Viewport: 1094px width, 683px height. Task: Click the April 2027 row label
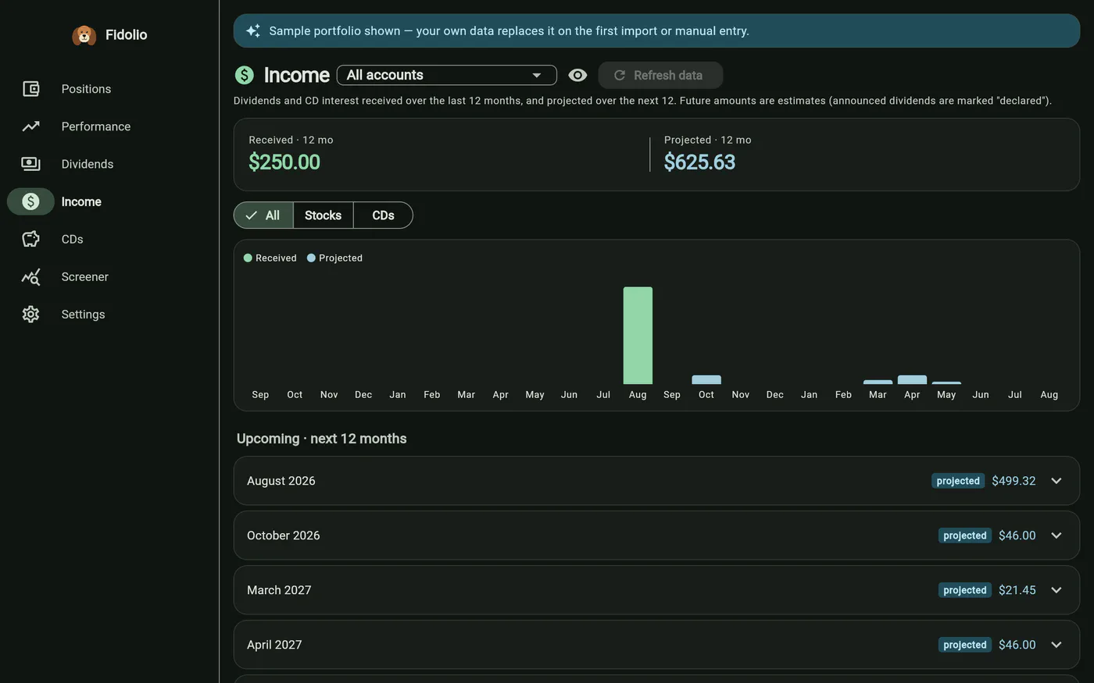274,645
